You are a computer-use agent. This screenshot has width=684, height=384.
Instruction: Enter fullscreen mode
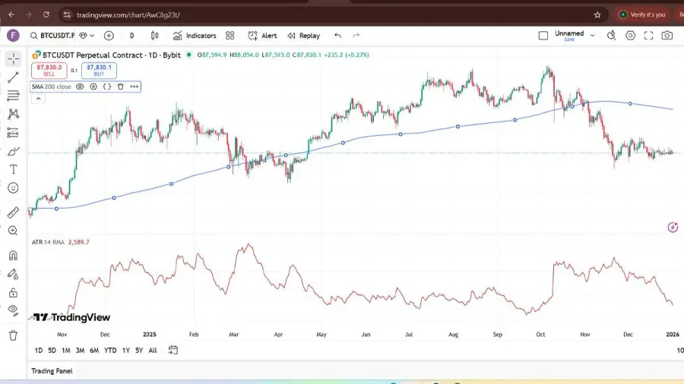[649, 36]
